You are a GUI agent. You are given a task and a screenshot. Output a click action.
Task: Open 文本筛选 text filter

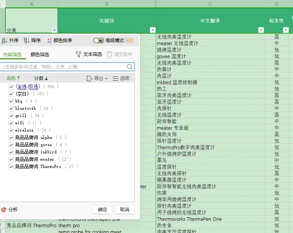[x=89, y=54]
